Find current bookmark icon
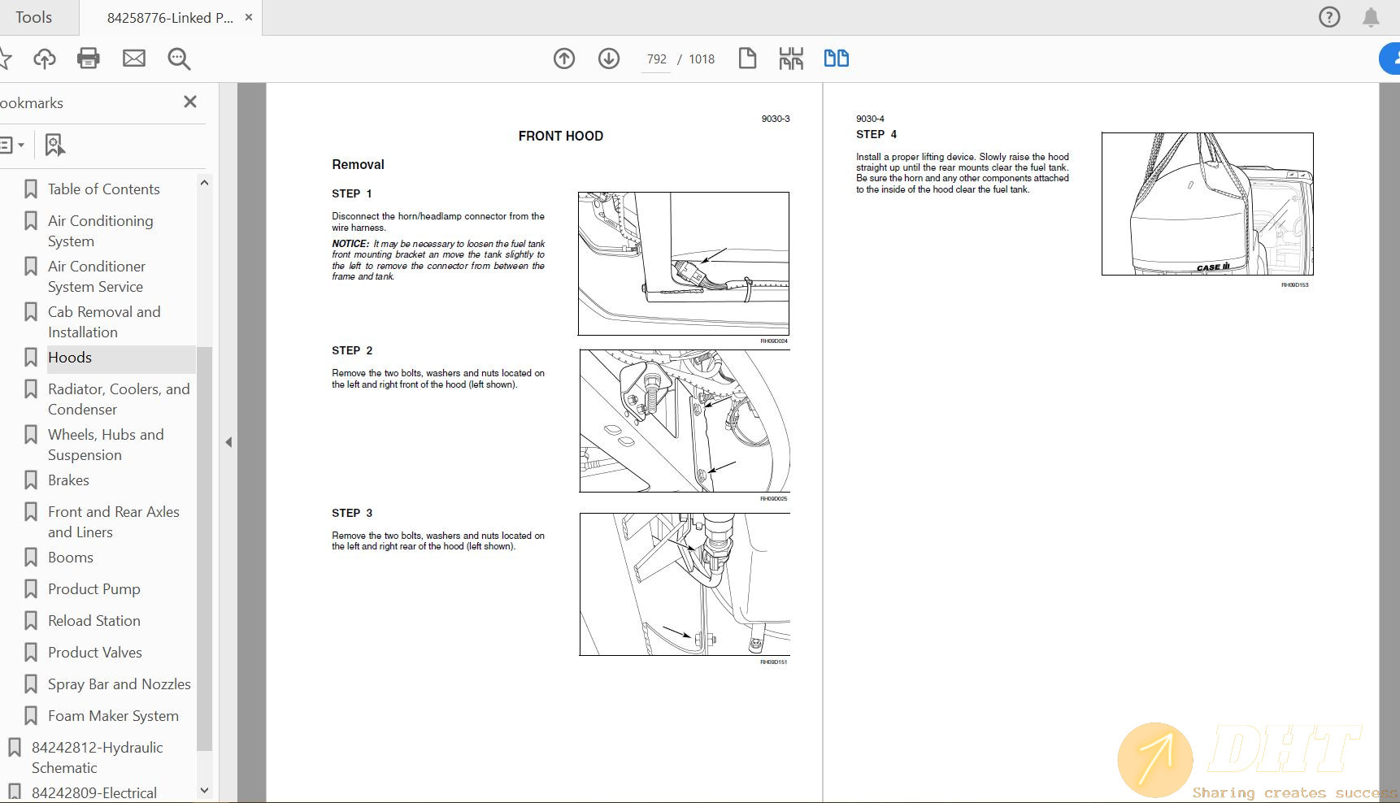Image resolution: width=1400 pixels, height=803 pixels. pos(54,145)
